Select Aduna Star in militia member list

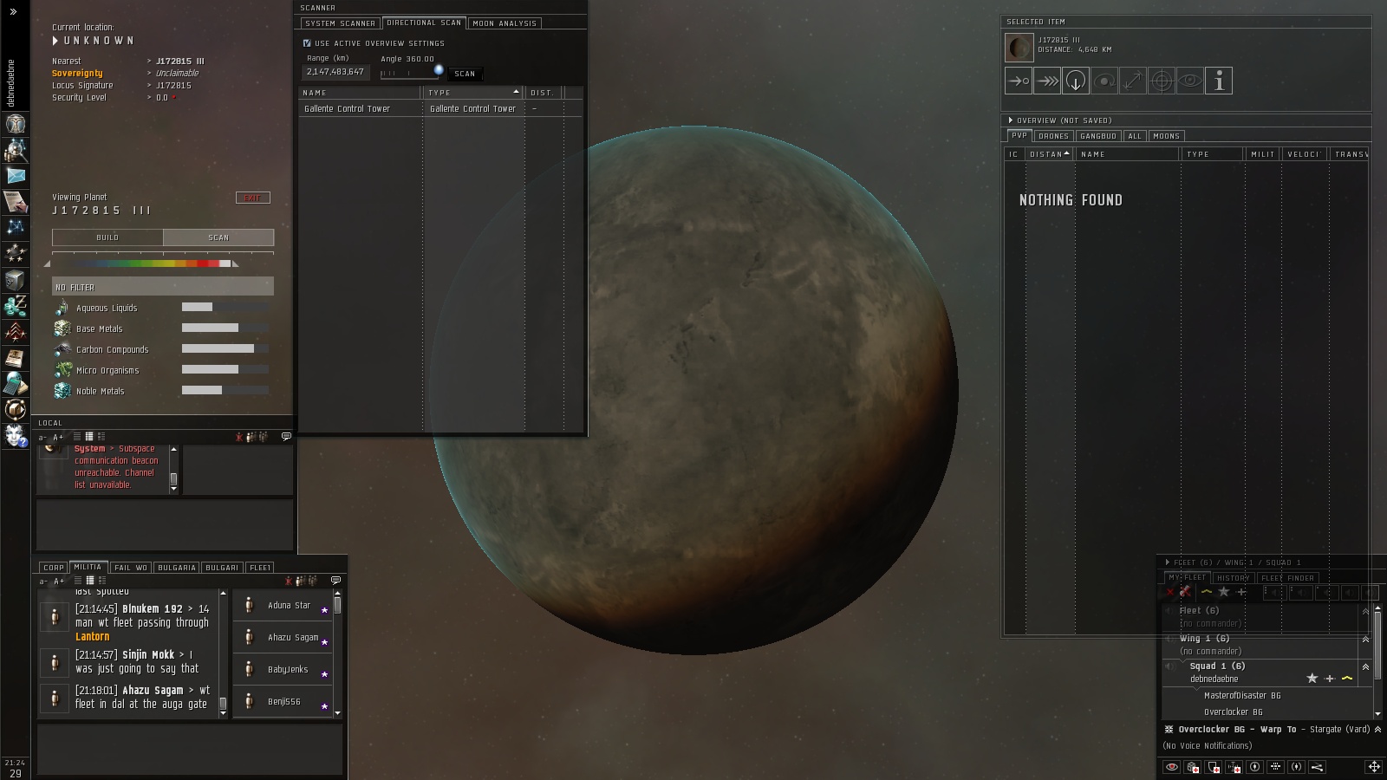point(283,605)
